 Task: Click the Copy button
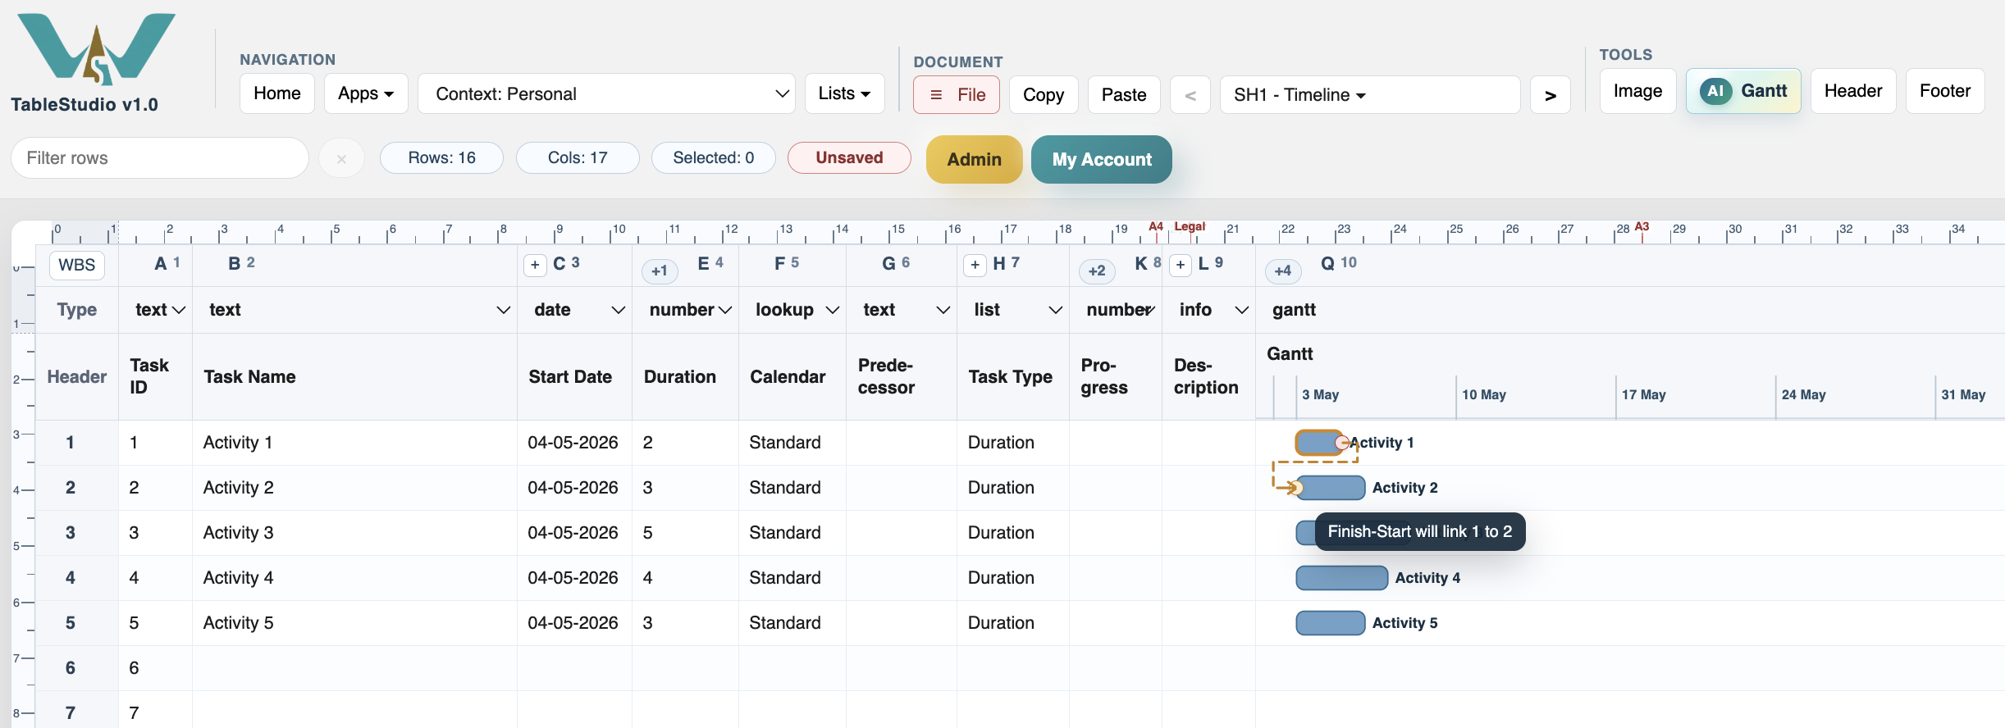(1044, 95)
